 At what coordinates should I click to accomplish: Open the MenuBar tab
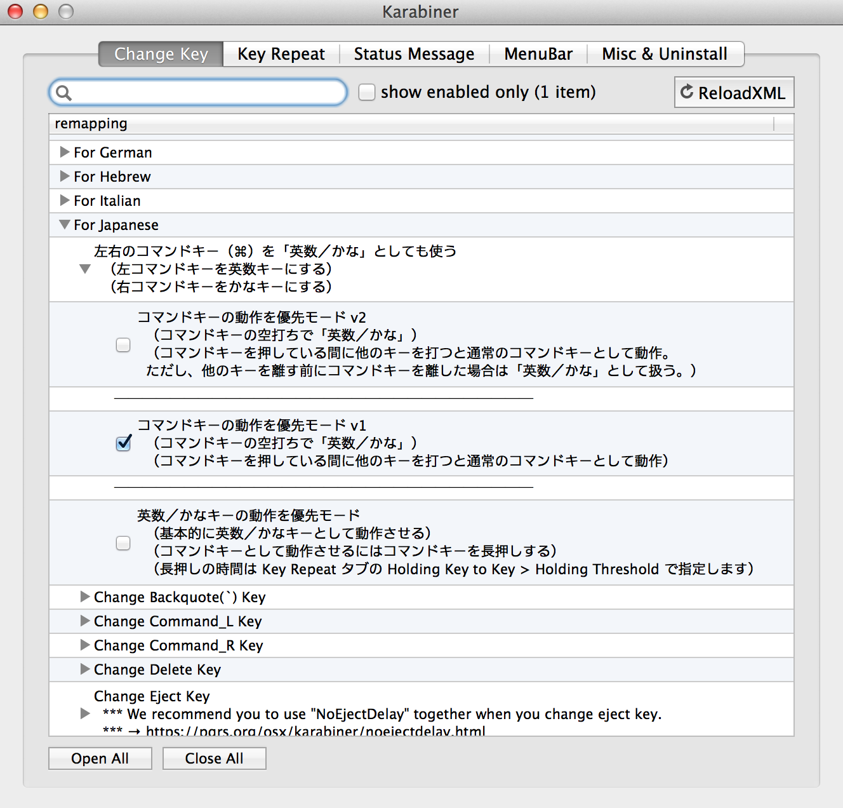click(538, 54)
